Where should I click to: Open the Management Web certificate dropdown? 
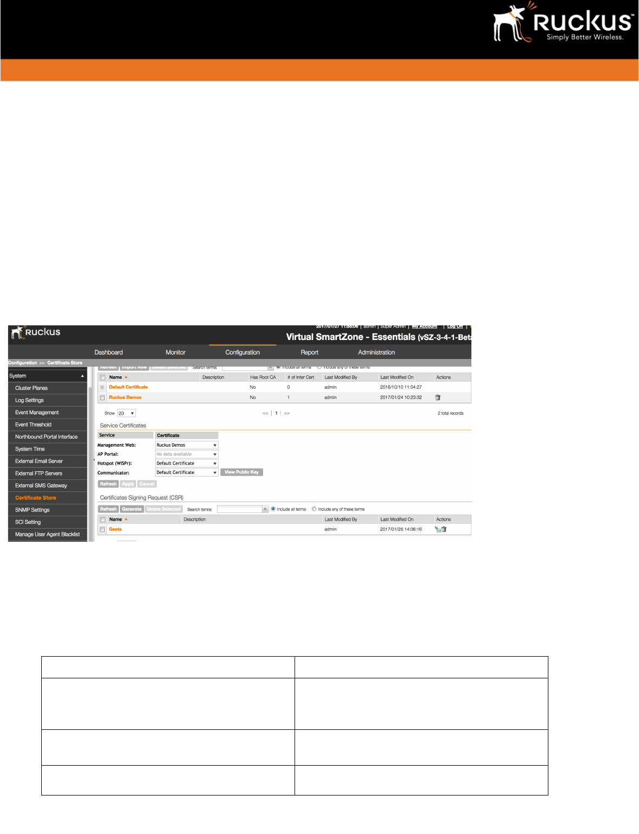pyautogui.click(x=187, y=445)
